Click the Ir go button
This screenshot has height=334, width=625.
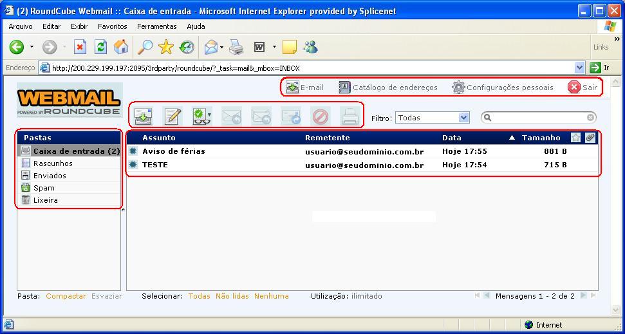(600, 68)
